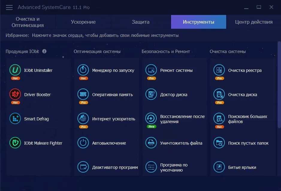Click the Программа по умолчанию icon
The image size is (281, 191).
click(x=151, y=167)
